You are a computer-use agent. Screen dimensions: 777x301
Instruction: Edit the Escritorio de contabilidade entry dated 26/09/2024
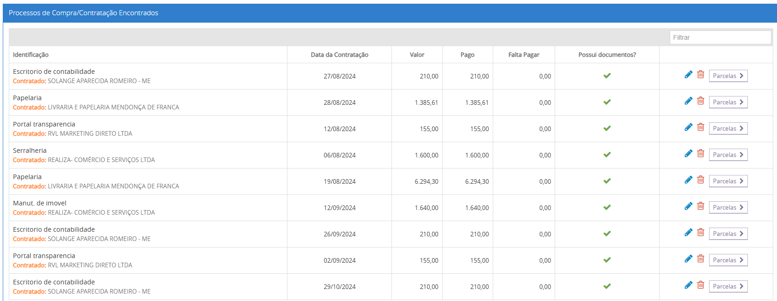tap(688, 233)
